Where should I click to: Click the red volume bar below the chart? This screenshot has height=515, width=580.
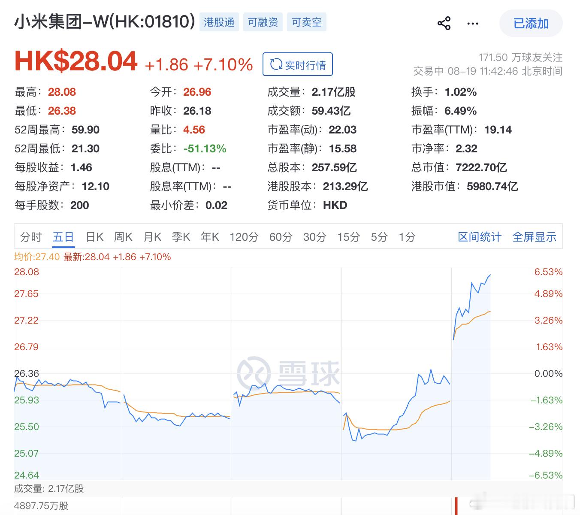pos(456,506)
